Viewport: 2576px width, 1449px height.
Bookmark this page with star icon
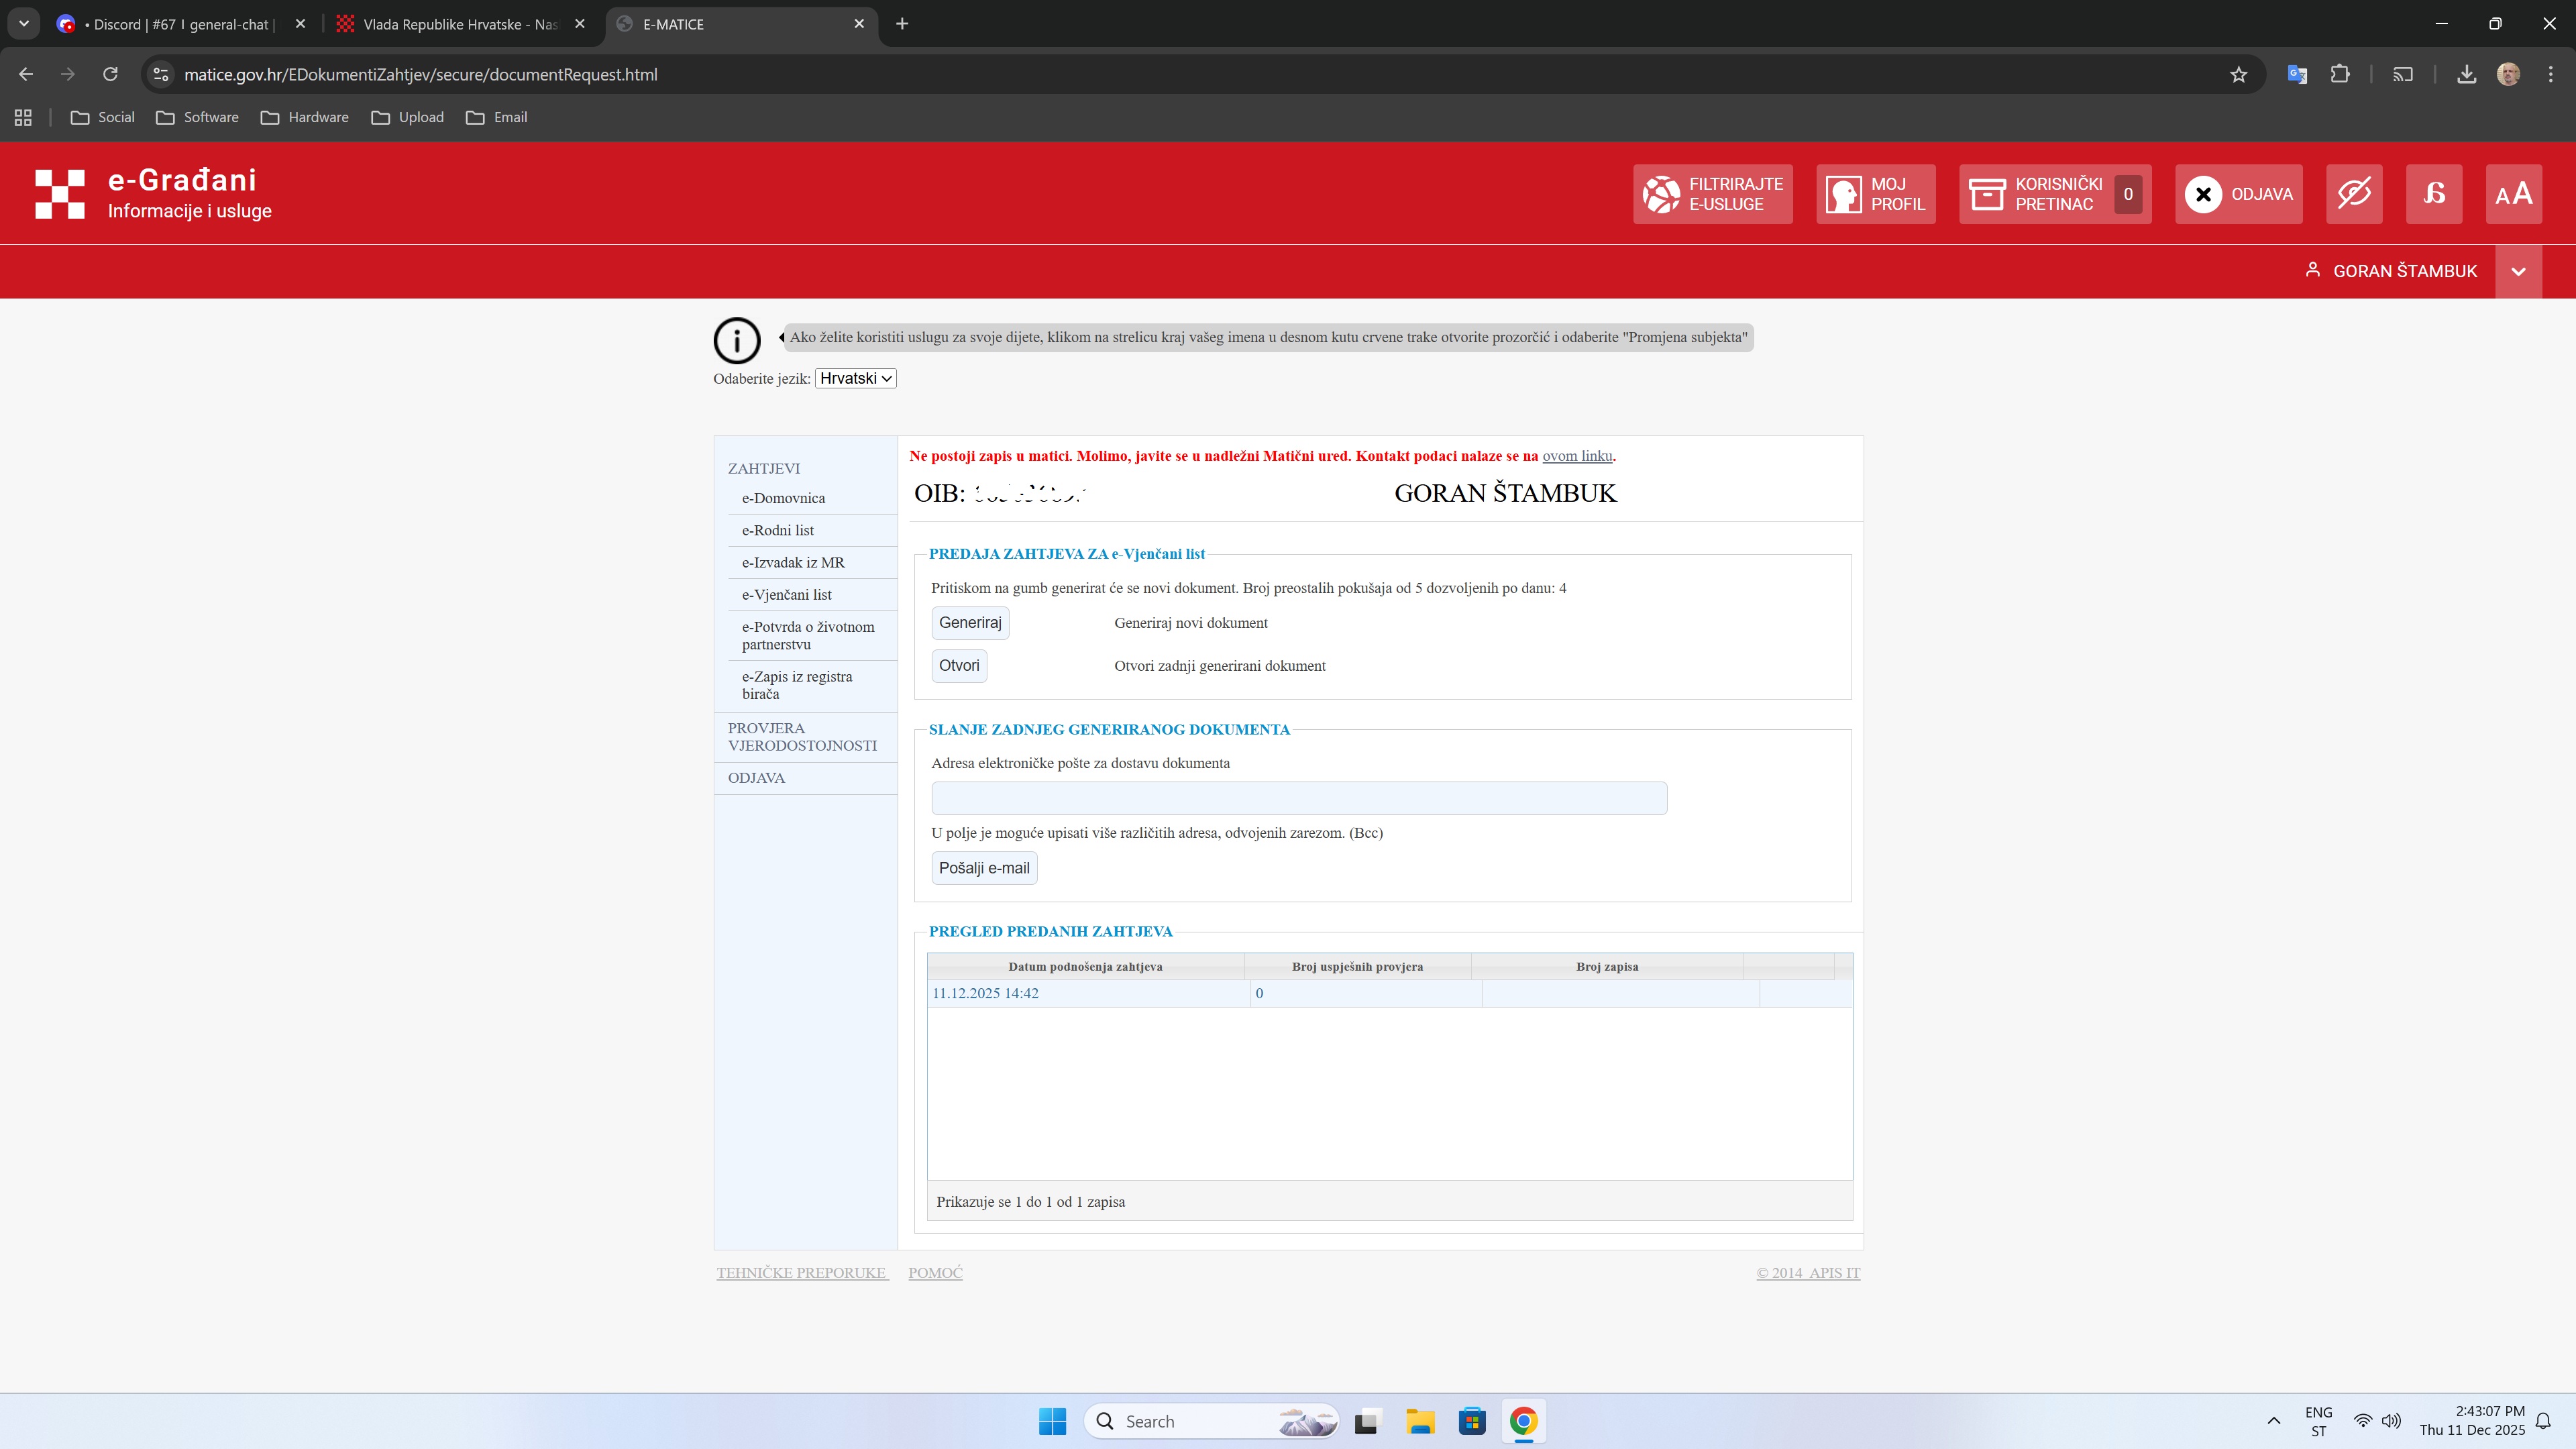click(2238, 74)
